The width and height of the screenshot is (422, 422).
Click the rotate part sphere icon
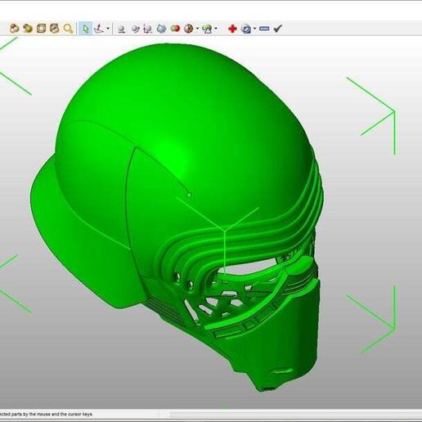click(135, 29)
